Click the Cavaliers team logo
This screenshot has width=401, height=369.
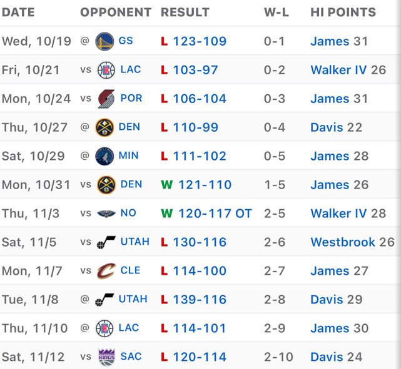pyautogui.click(x=106, y=271)
